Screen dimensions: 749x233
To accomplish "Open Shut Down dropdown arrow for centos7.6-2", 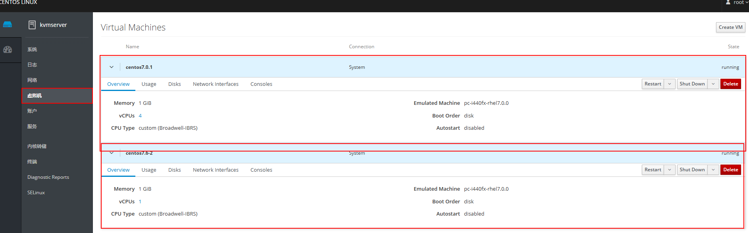I will tap(713, 170).
